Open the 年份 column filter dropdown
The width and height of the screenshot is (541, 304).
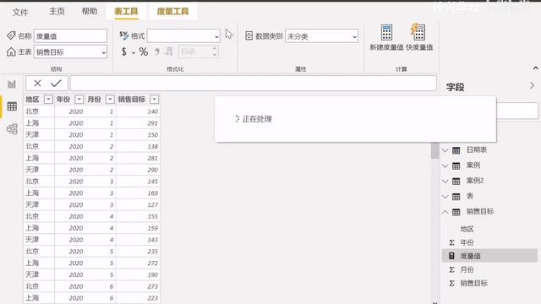(x=79, y=100)
